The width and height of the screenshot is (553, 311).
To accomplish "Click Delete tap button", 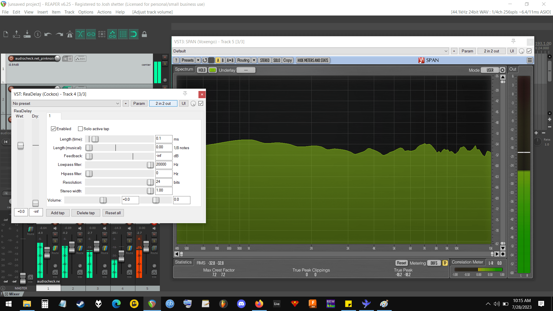I will (86, 213).
